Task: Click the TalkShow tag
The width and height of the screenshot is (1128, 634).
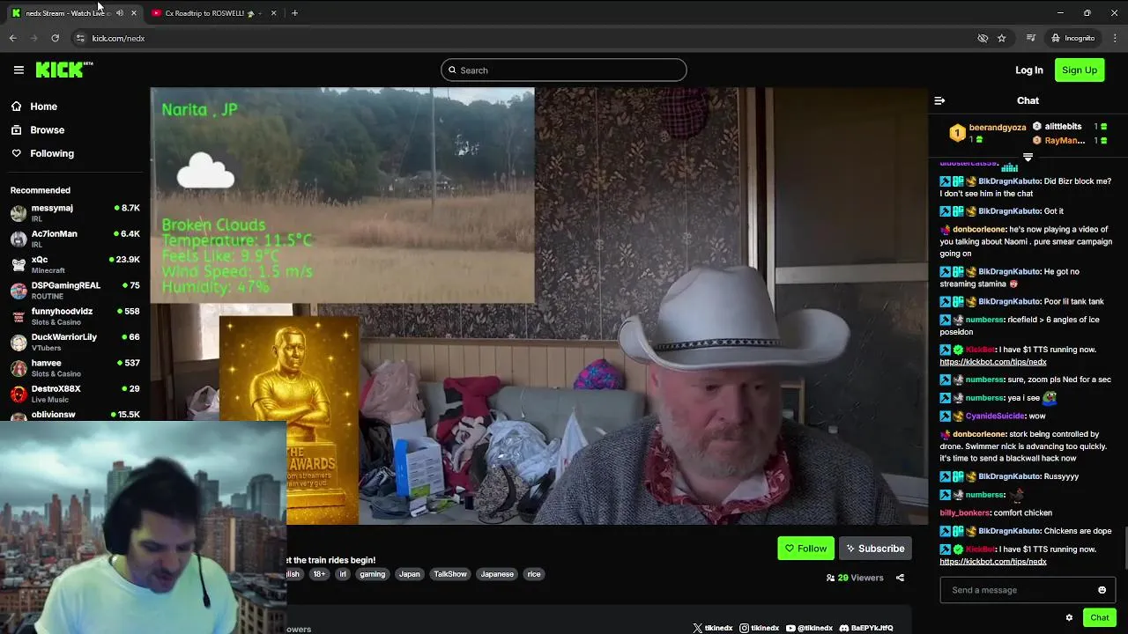Action: pos(449,574)
